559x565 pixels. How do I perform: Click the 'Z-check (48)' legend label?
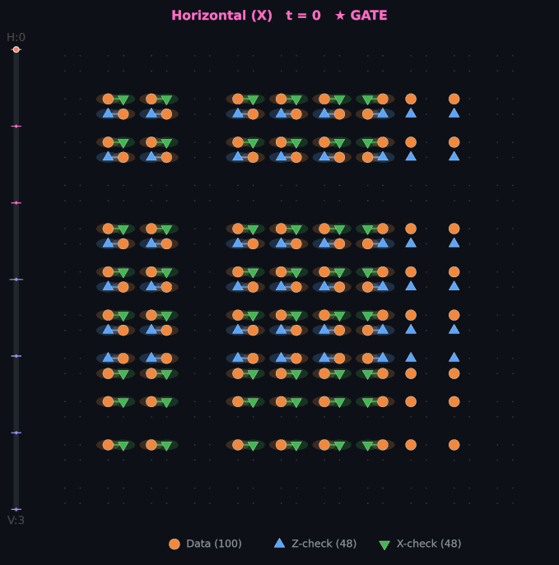pyautogui.click(x=324, y=544)
